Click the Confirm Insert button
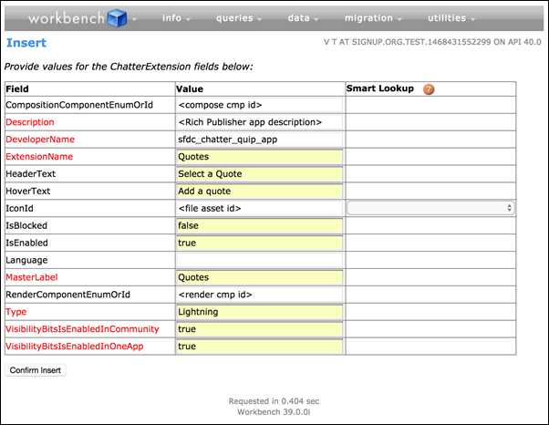The height and width of the screenshot is (425, 549). point(36,370)
